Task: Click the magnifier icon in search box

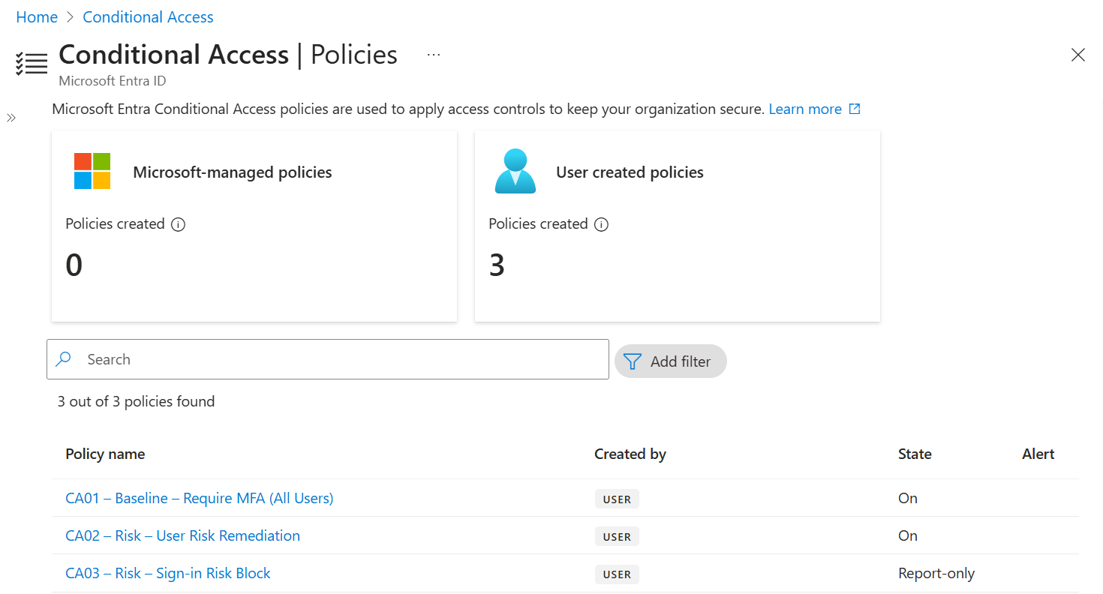Action: click(x=65, y=359)
